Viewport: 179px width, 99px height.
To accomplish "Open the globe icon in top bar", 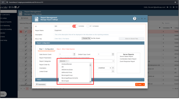I will pos(174,7).
